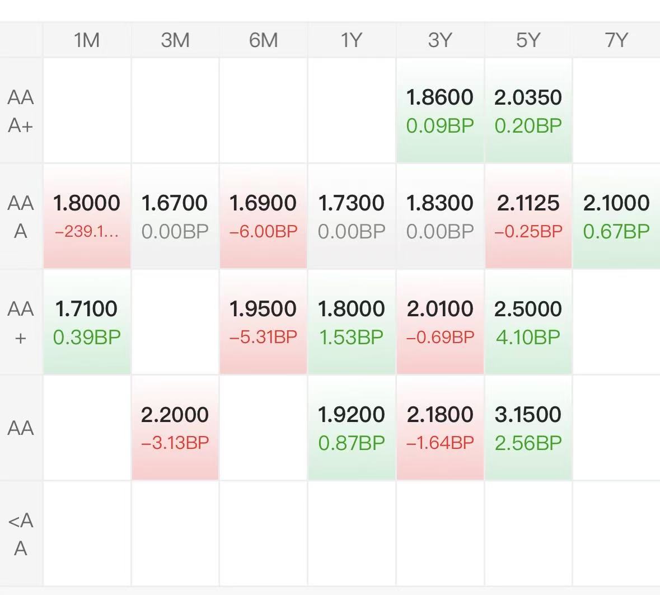Click the empty <AA 3Y grid cell
660x595 pixels.
click(x=439, y=534)
